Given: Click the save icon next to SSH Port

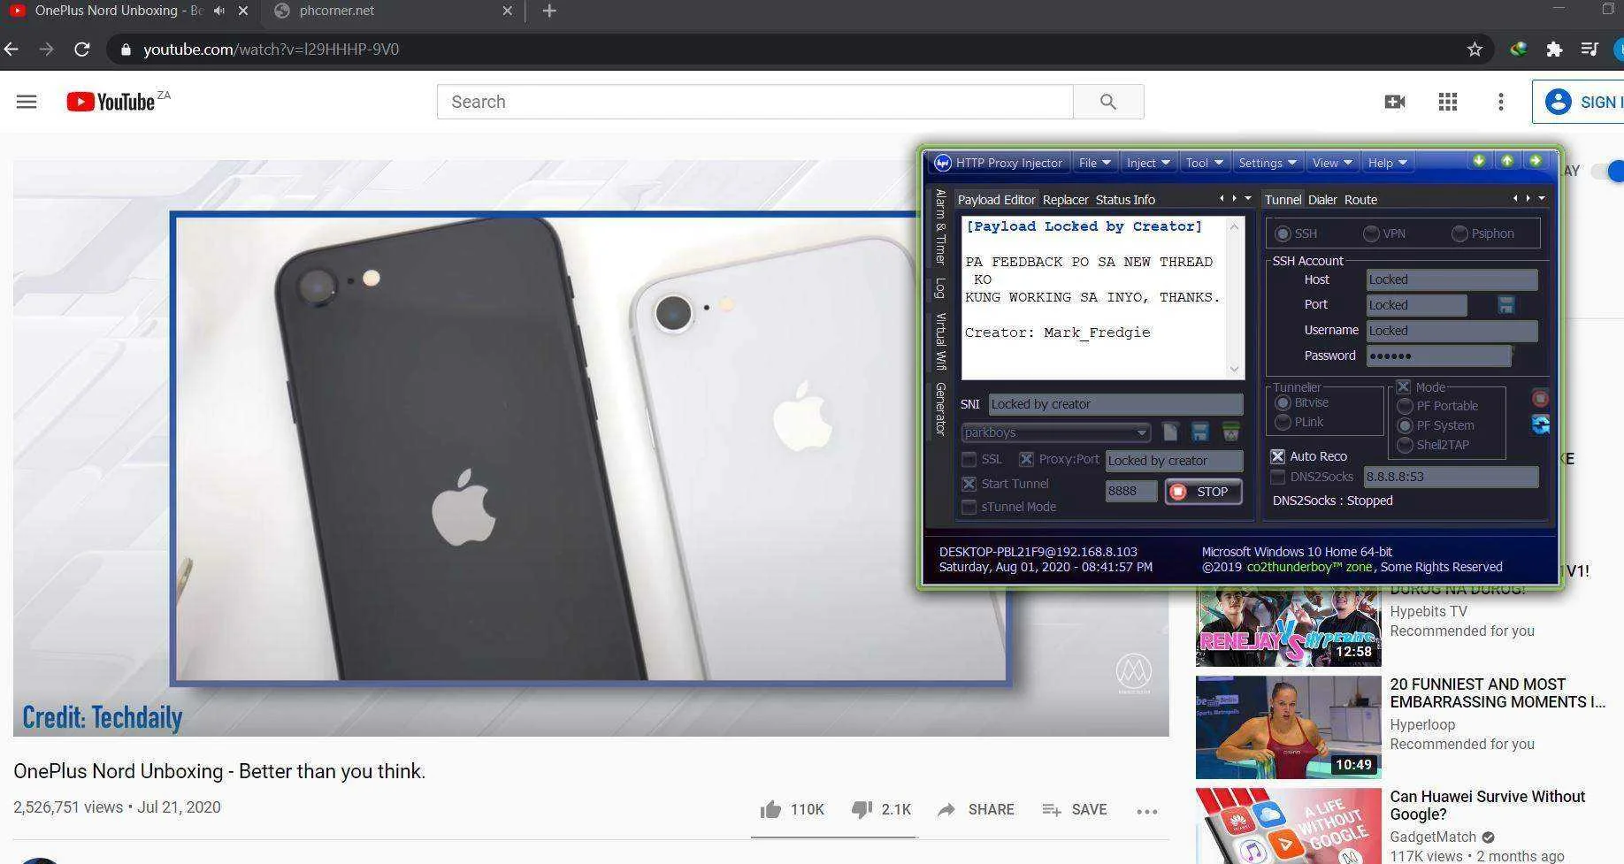Looking at the screenshot, I should 1505,305.
